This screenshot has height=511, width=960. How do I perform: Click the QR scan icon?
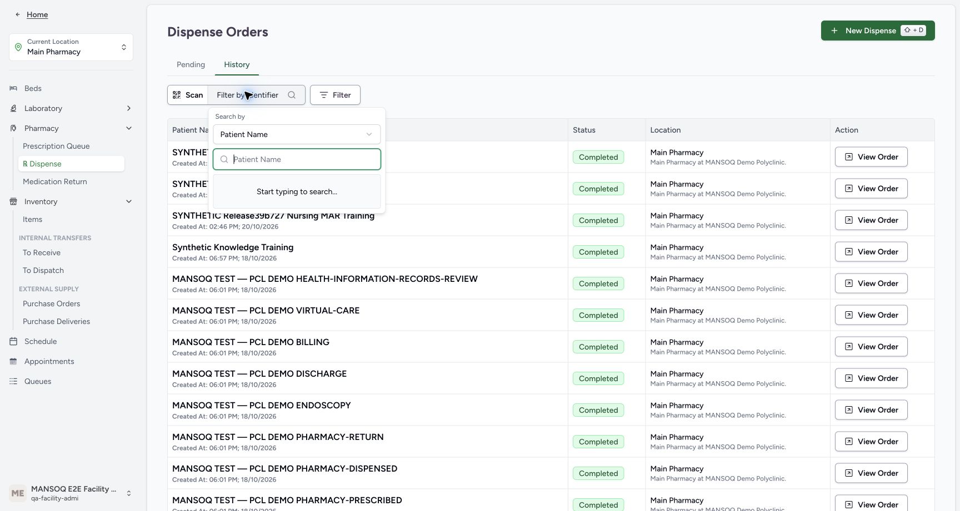pyautogui.click(x=177, y=95)
